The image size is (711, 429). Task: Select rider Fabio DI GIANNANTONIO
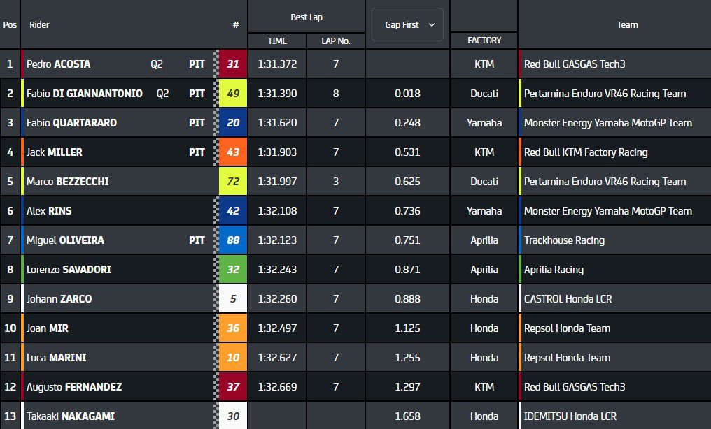[x=85, y=94]
